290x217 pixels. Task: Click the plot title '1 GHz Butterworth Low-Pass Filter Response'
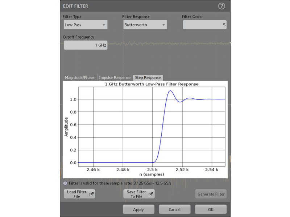[x=152, y=84]
